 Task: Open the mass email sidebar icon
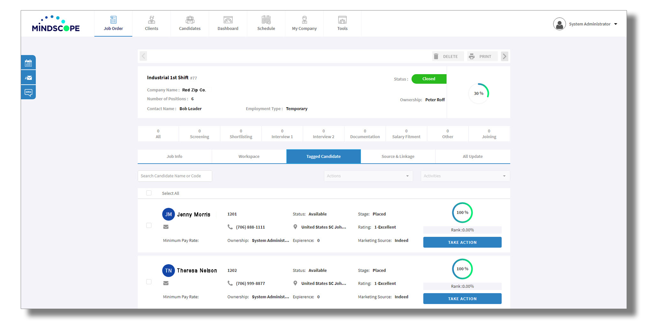point(28,77)
